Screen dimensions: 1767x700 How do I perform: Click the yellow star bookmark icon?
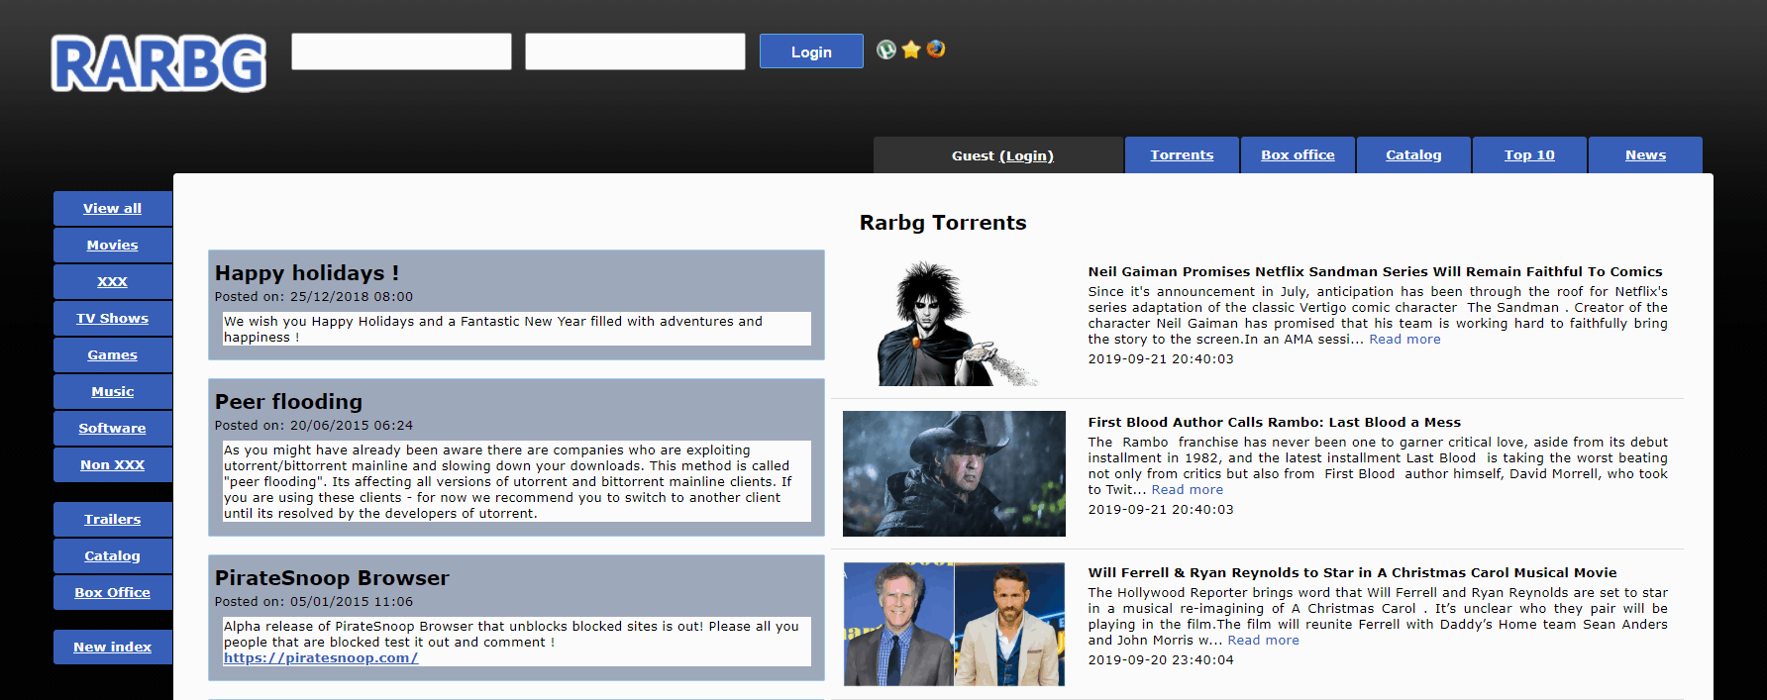[911, 50]
